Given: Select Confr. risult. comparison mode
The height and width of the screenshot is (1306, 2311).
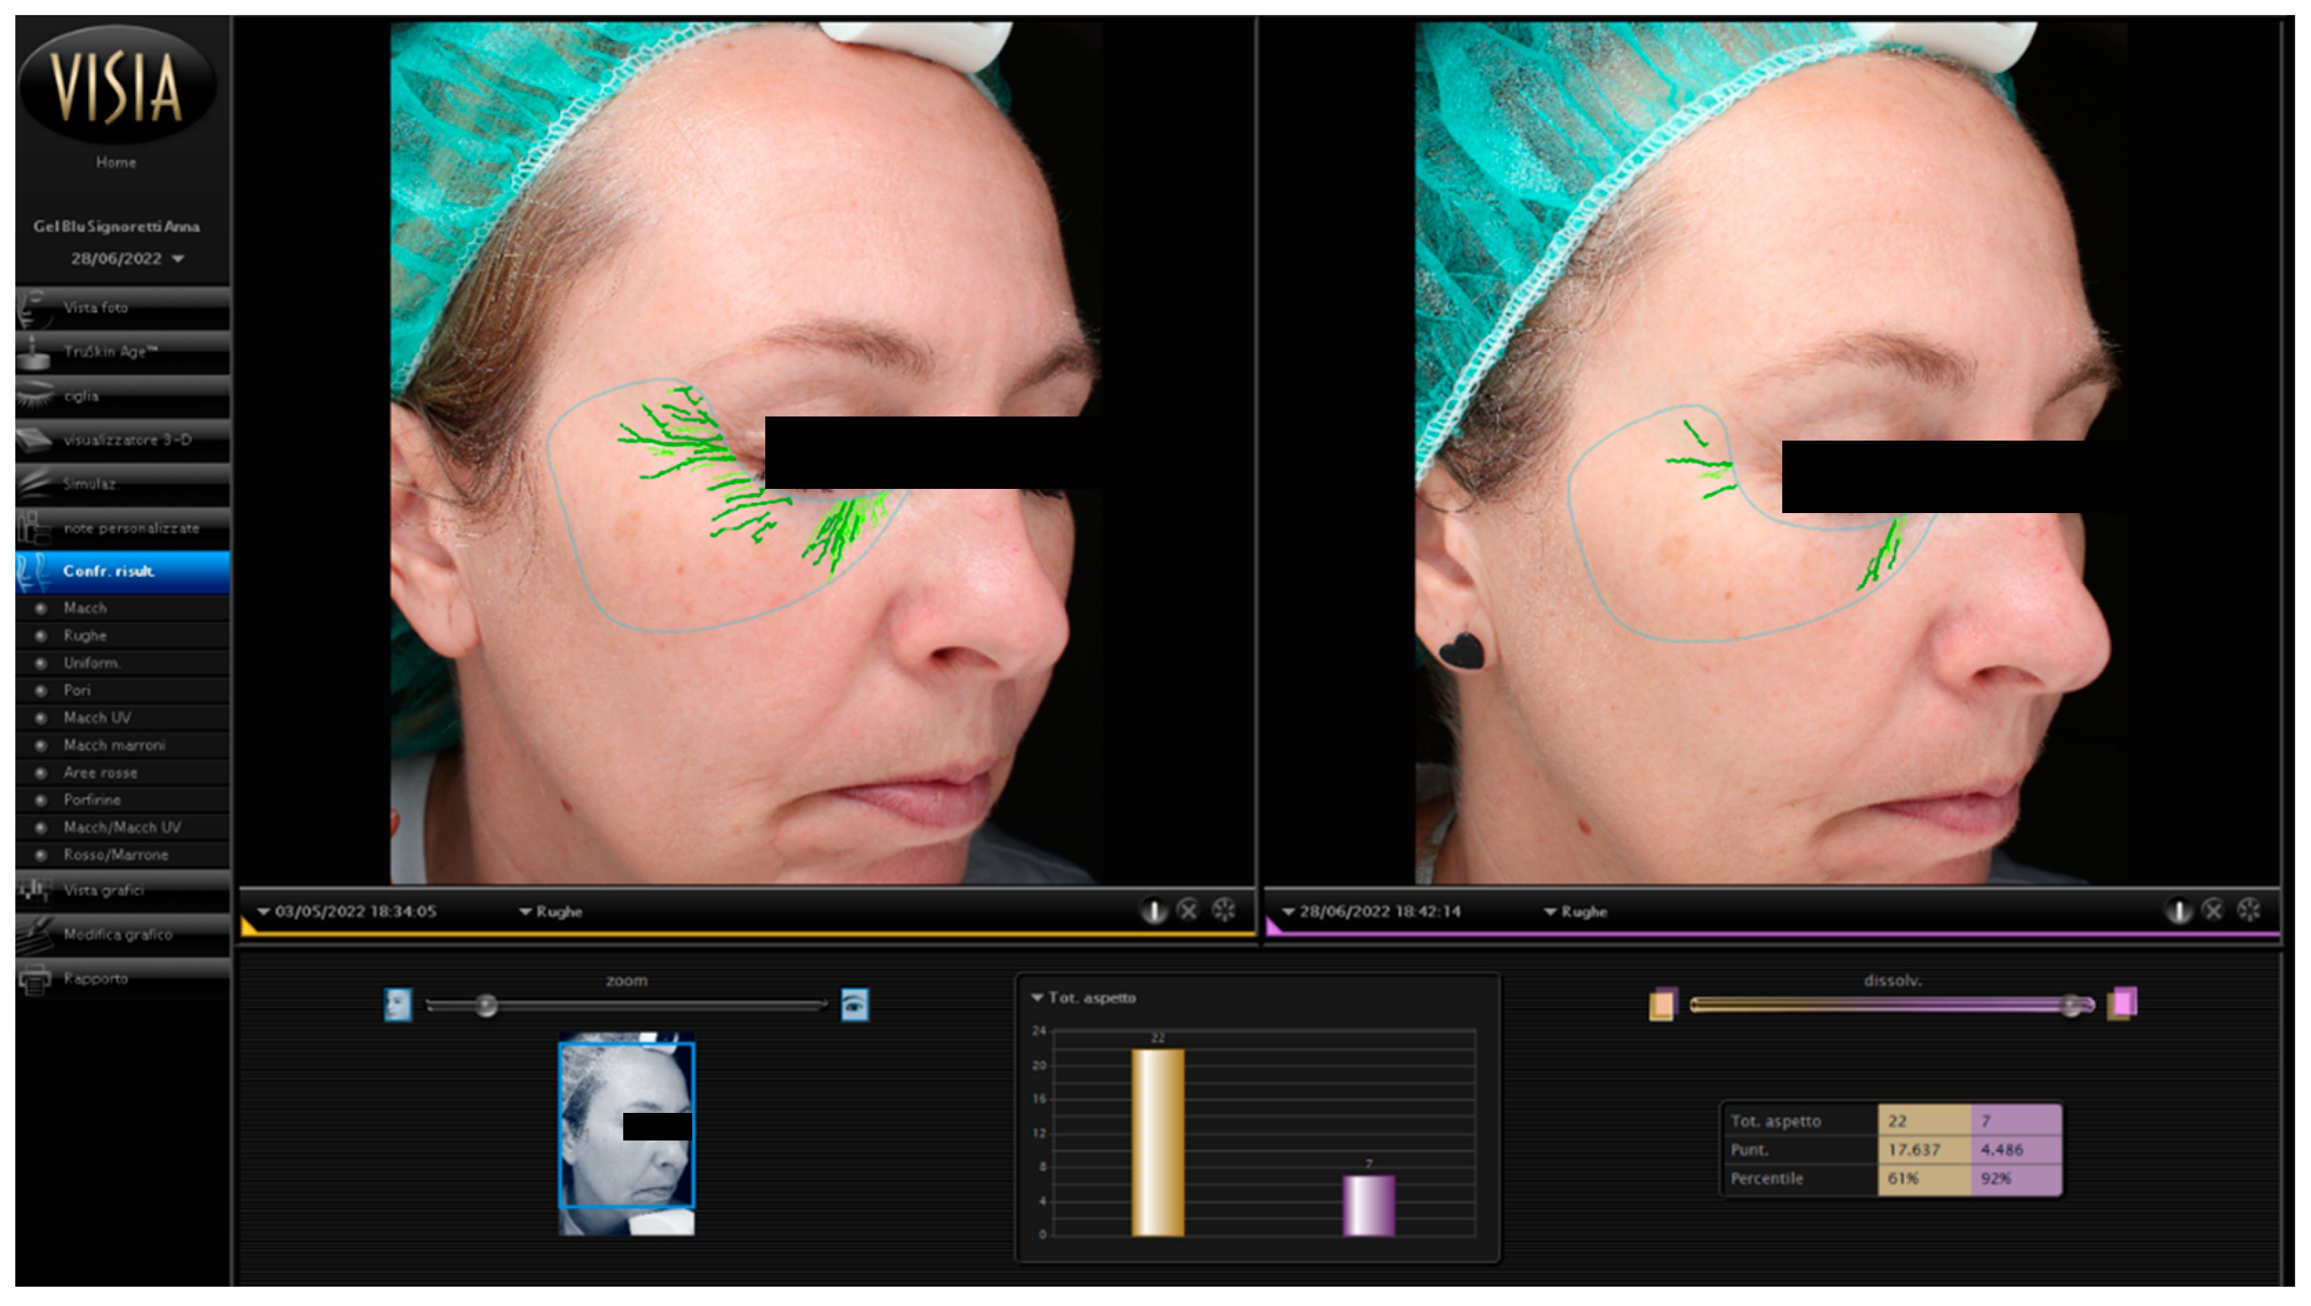Looking at the screenshot, I should 123,572.
